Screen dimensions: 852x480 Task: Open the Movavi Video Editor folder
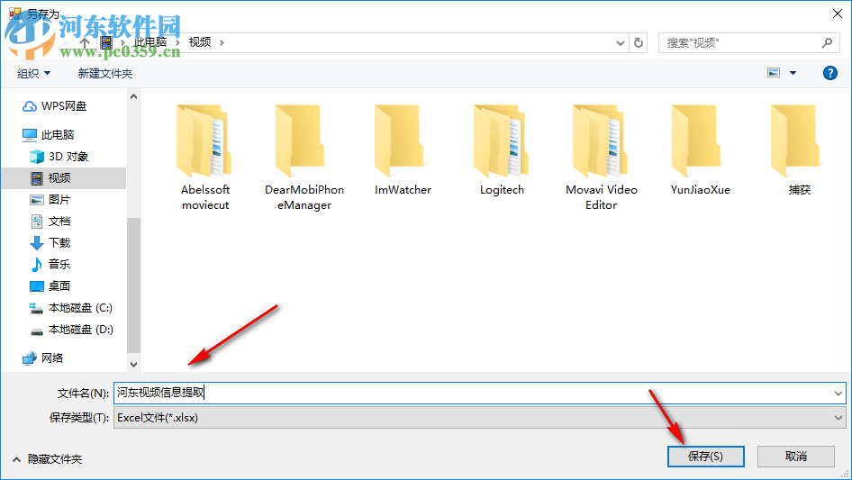tap(601, 158)
